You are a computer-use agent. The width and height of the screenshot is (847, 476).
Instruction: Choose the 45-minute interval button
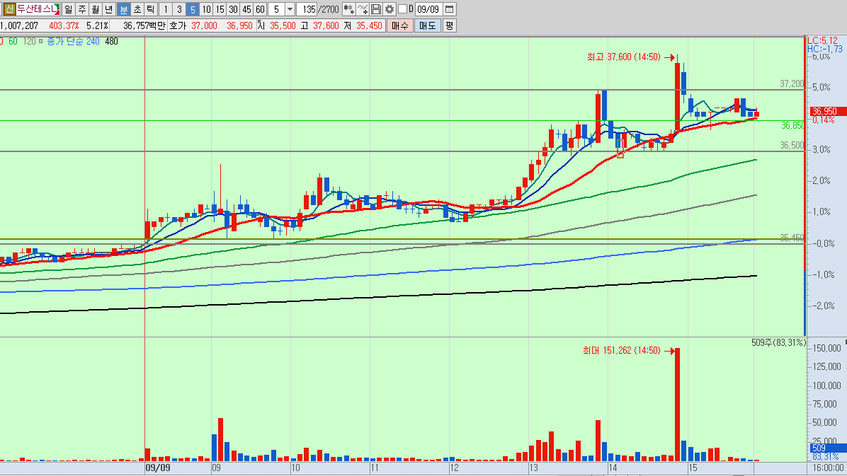(247, 9)
